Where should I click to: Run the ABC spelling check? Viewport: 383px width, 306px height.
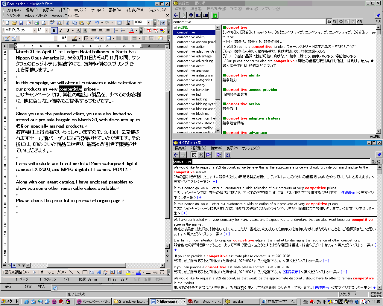[x=52, y=23]
